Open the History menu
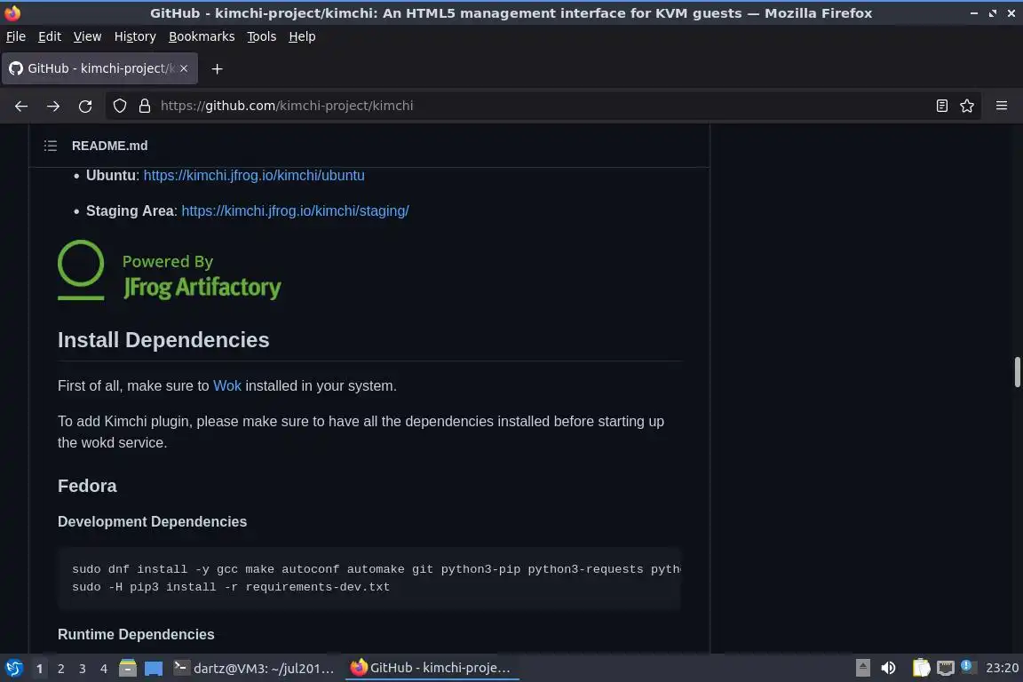 point(135,36)
